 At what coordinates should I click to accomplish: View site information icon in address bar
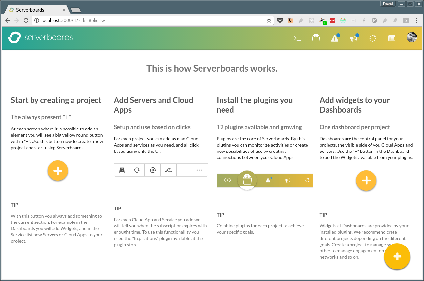[37, 20]
